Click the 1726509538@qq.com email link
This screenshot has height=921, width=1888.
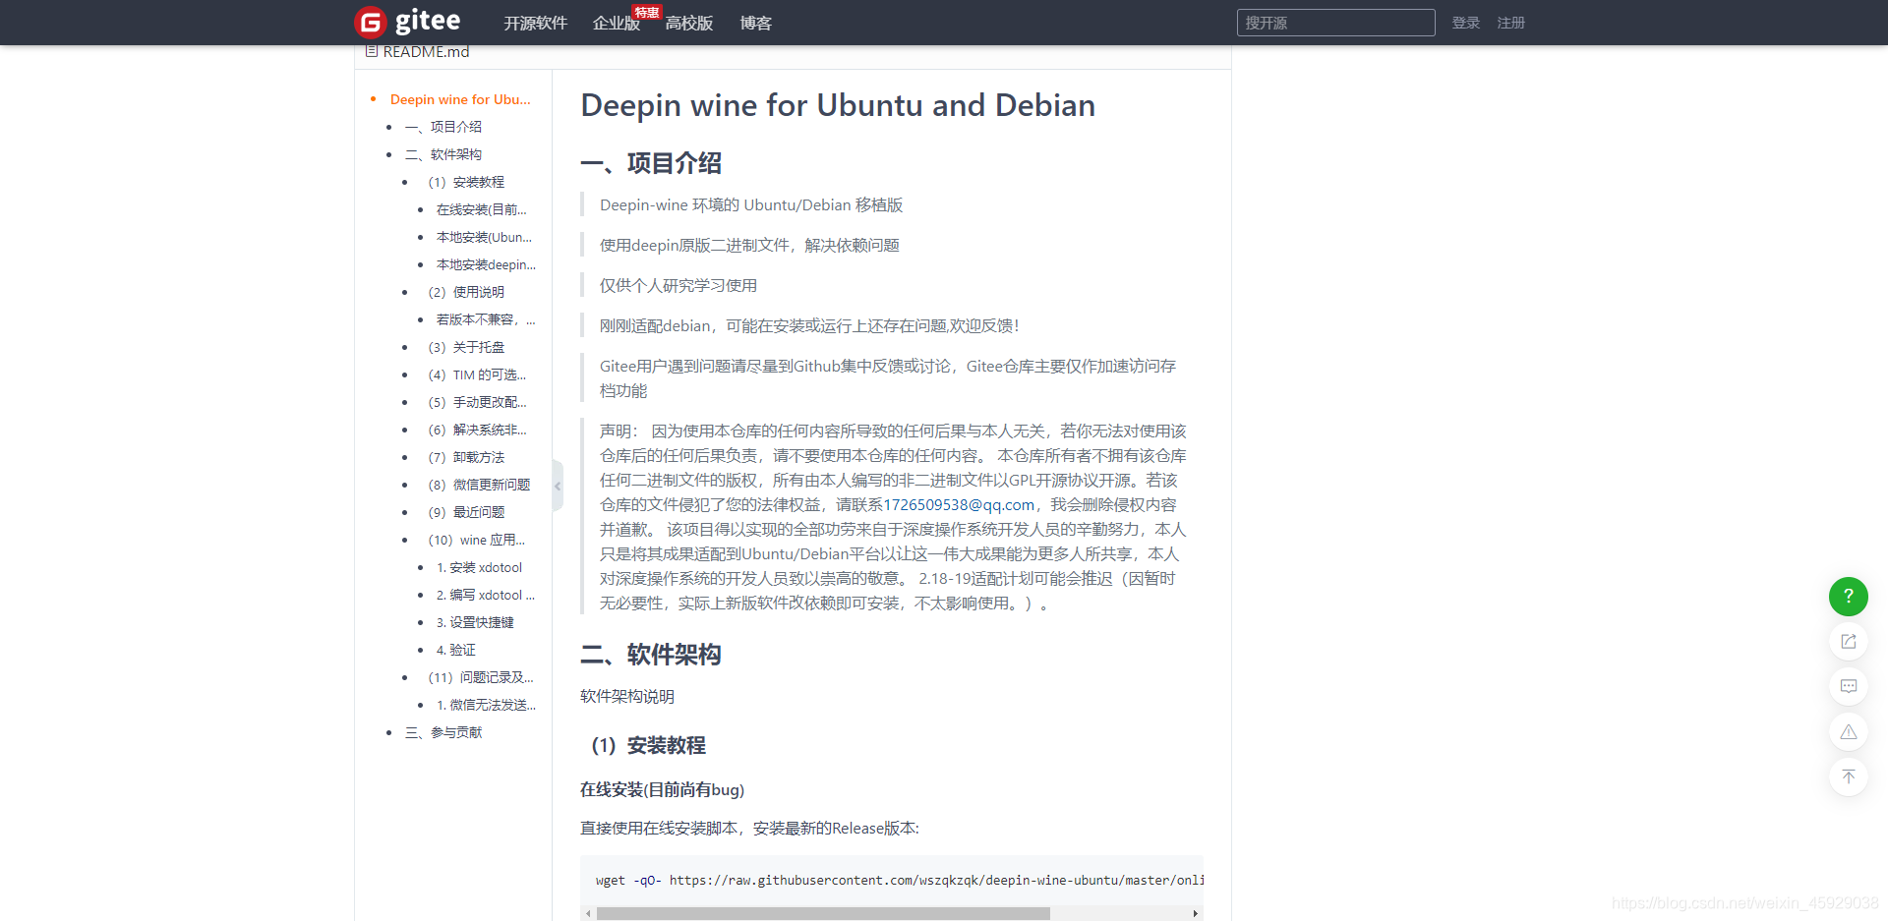[x=959, y=504]
